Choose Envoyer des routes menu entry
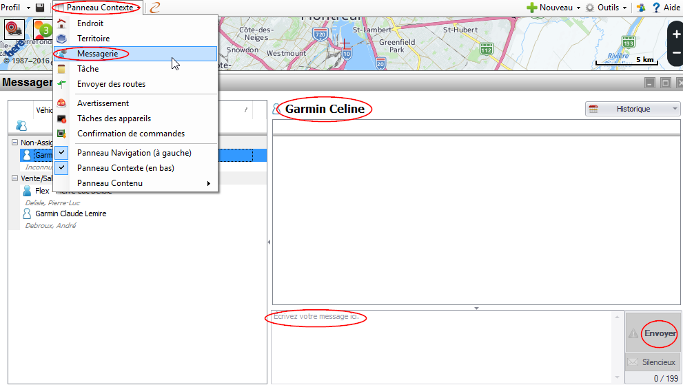The image size is (683, 385). point(111,84)
